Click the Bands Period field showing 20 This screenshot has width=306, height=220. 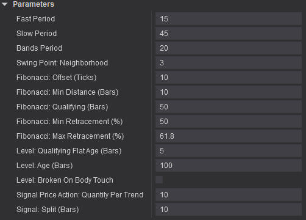click(229, 48)
